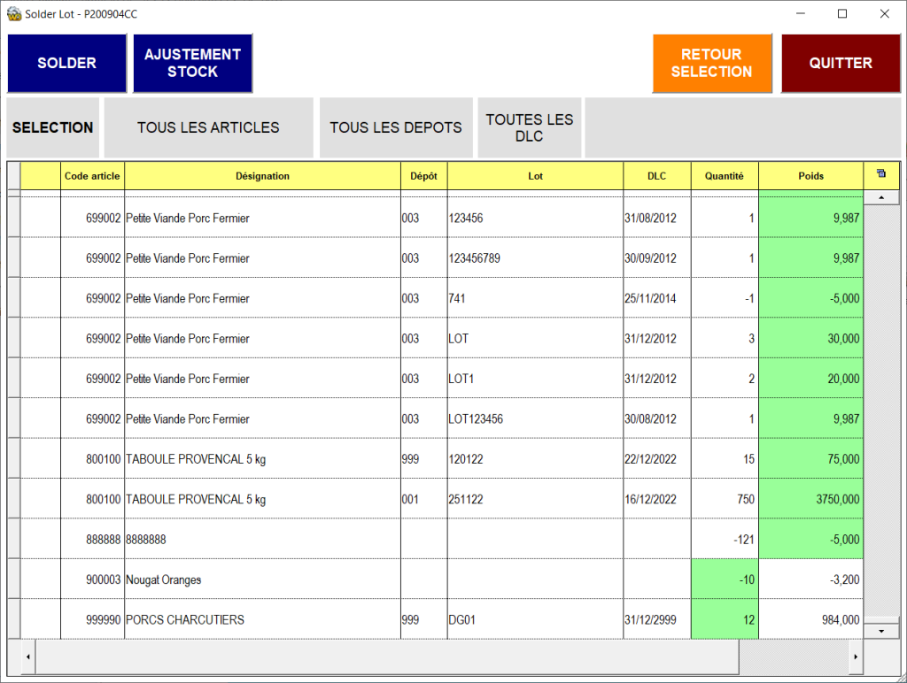Click the Poids column header

[810, 176]
